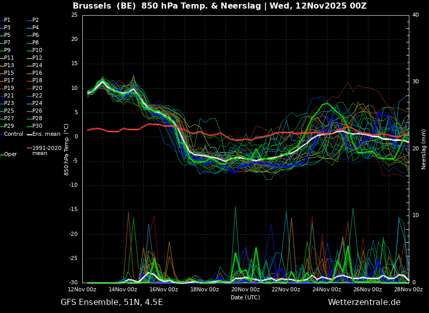Screen dimensions: 429x313
Task: Select the Ens. mean legend label
Action: (x=46, y=134)
